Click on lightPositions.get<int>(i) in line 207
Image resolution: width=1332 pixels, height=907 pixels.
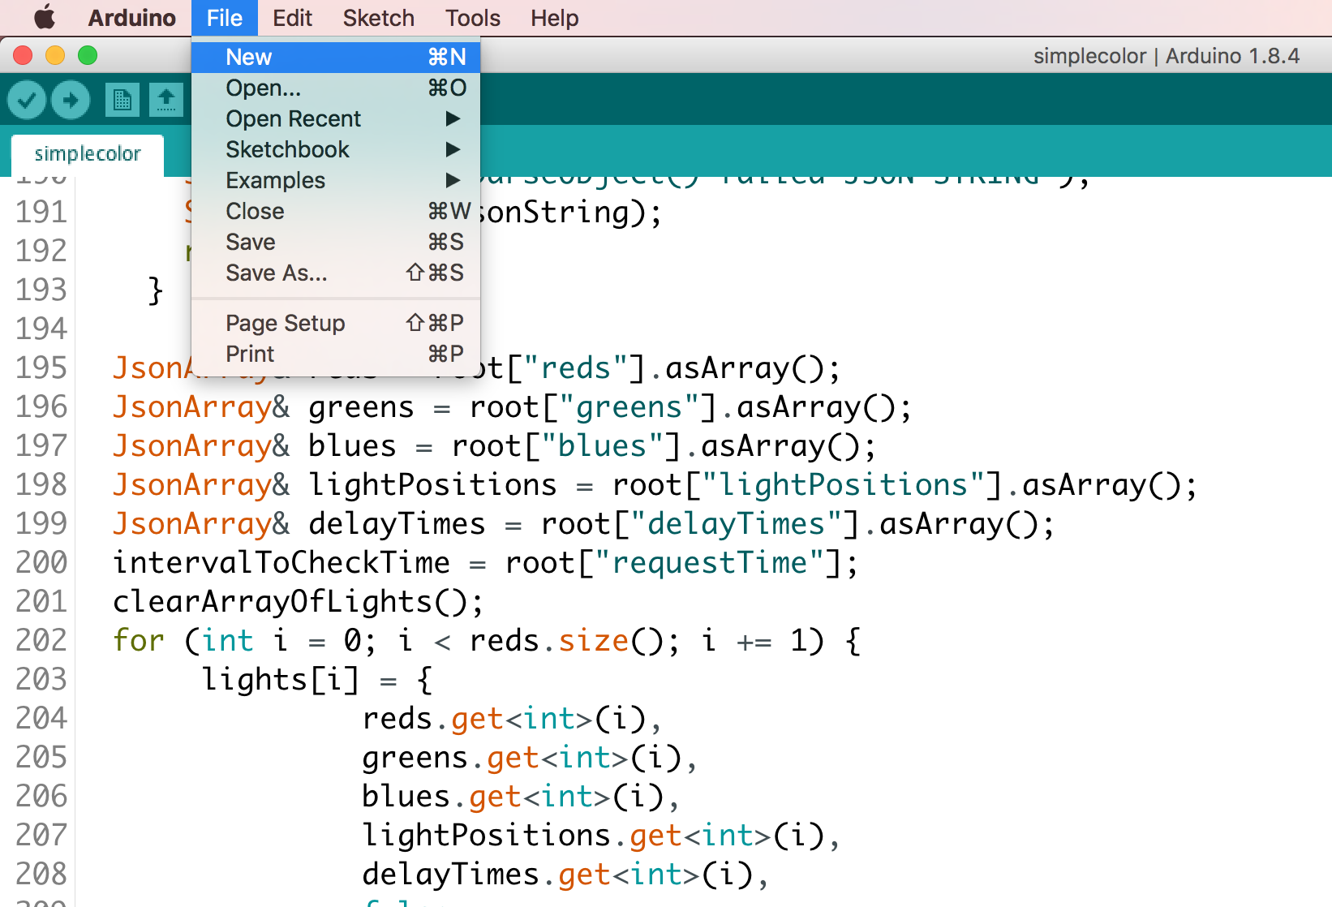tap(593, 836)
